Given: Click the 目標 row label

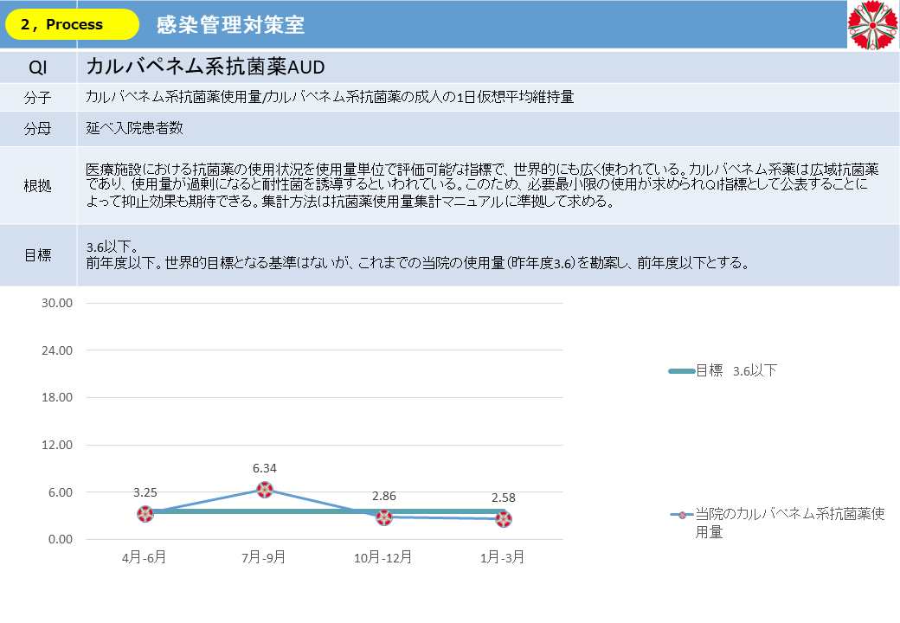Looking at the screenshot, I should click(38, 255).
